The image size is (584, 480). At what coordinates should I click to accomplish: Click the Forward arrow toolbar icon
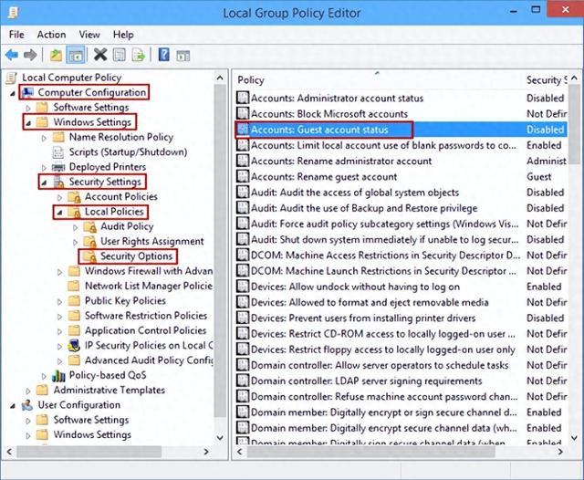pyautogui.click(x=30, y=55)
